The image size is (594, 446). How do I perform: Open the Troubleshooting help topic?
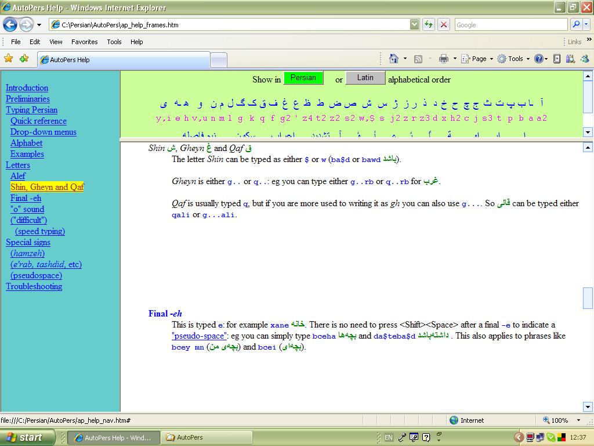tap(34, 286)
